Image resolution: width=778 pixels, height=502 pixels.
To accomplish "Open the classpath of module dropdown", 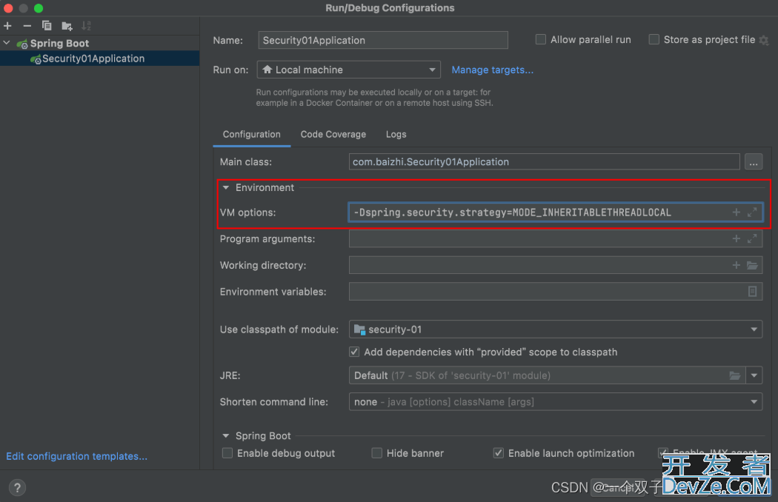I will (754, 329).
